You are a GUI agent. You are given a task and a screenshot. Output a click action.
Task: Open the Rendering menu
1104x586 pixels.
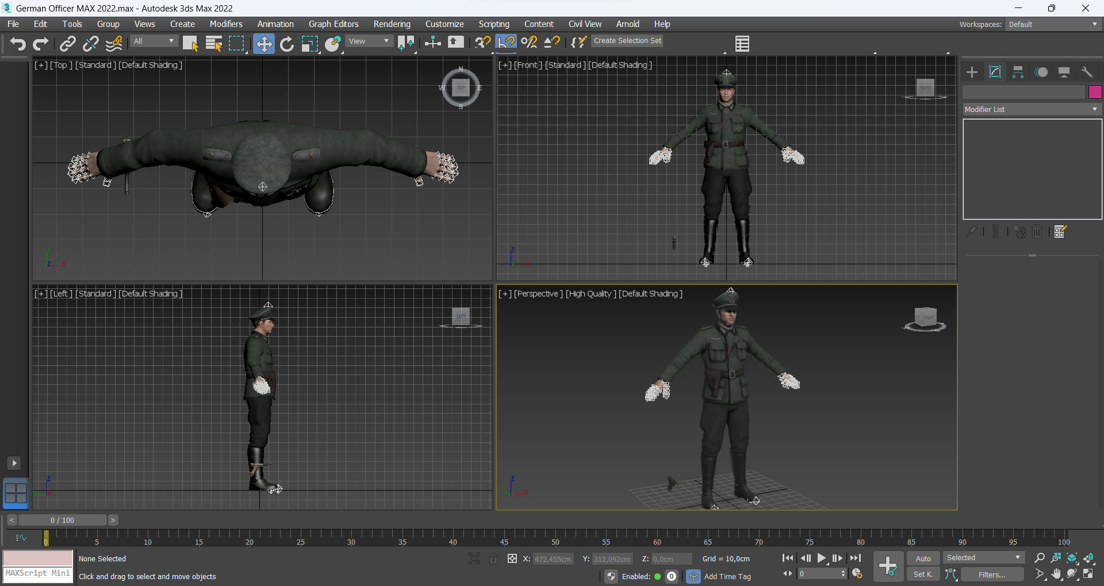392,24
